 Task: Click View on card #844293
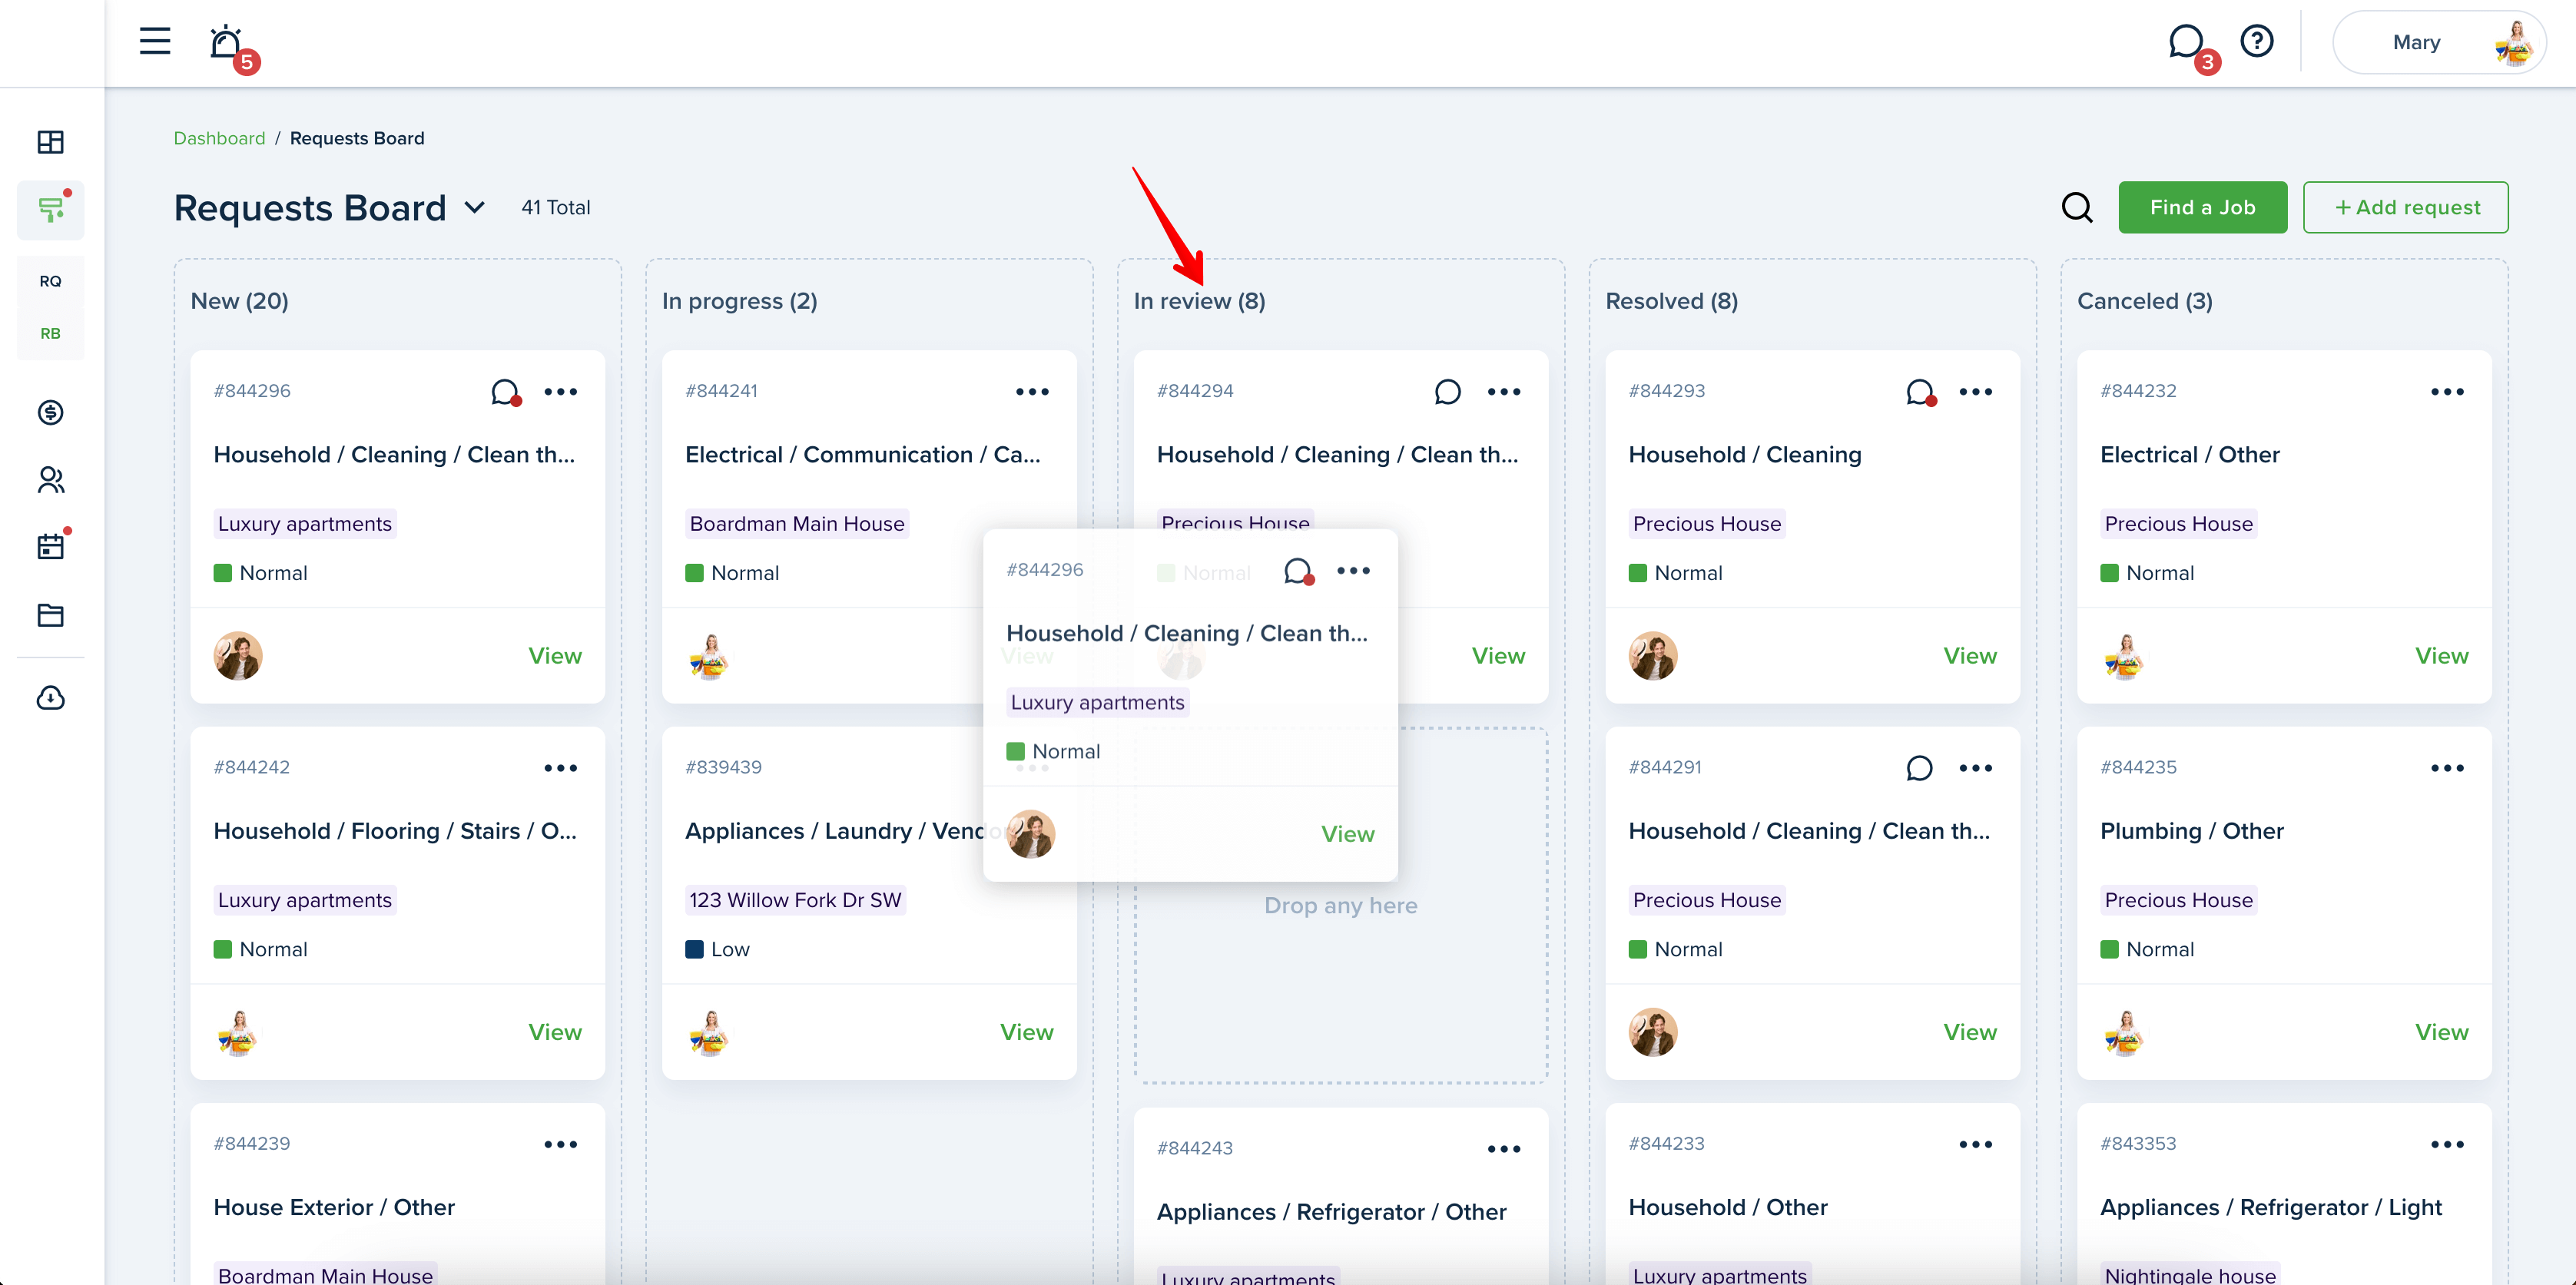pos(1970,656)
